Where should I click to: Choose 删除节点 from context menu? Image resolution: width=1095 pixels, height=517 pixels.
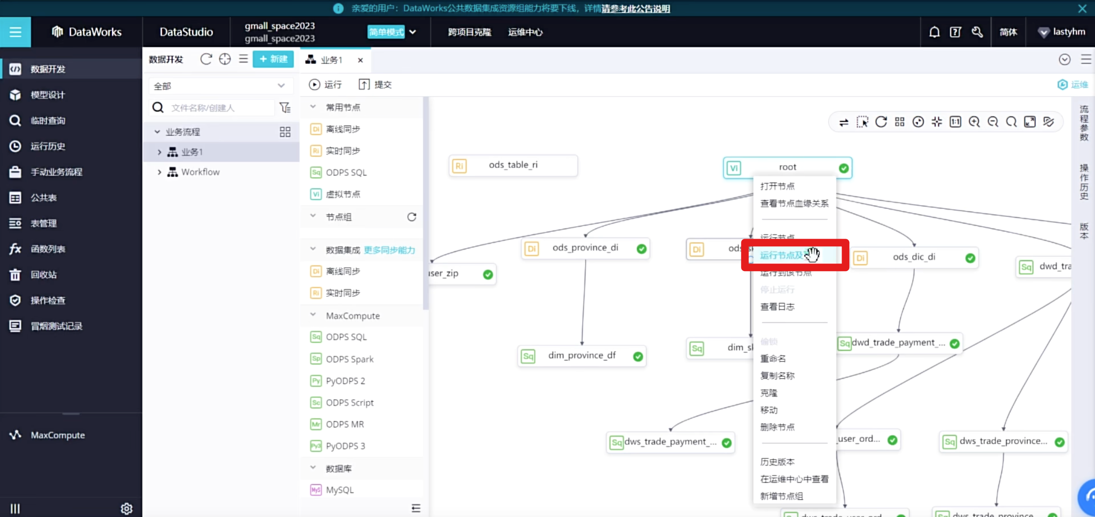pyautogui.click(x=777, y=427)
